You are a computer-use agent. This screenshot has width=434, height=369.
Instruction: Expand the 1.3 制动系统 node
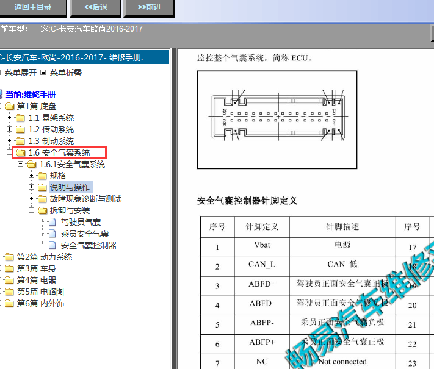[x=9, y=141]
